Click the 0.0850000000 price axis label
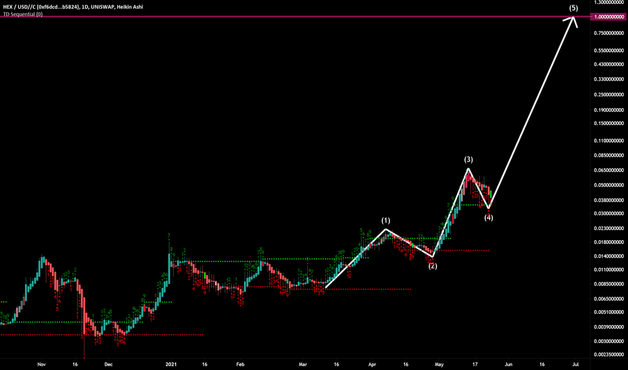The image size is (628, 370). click(608, 155)
